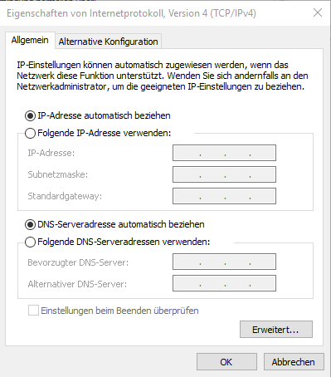Image resolution: width=331 pixels, height=377 pixels.
Task: Click the Subnetzmaske address field
Action: click(x=224, y=174)
